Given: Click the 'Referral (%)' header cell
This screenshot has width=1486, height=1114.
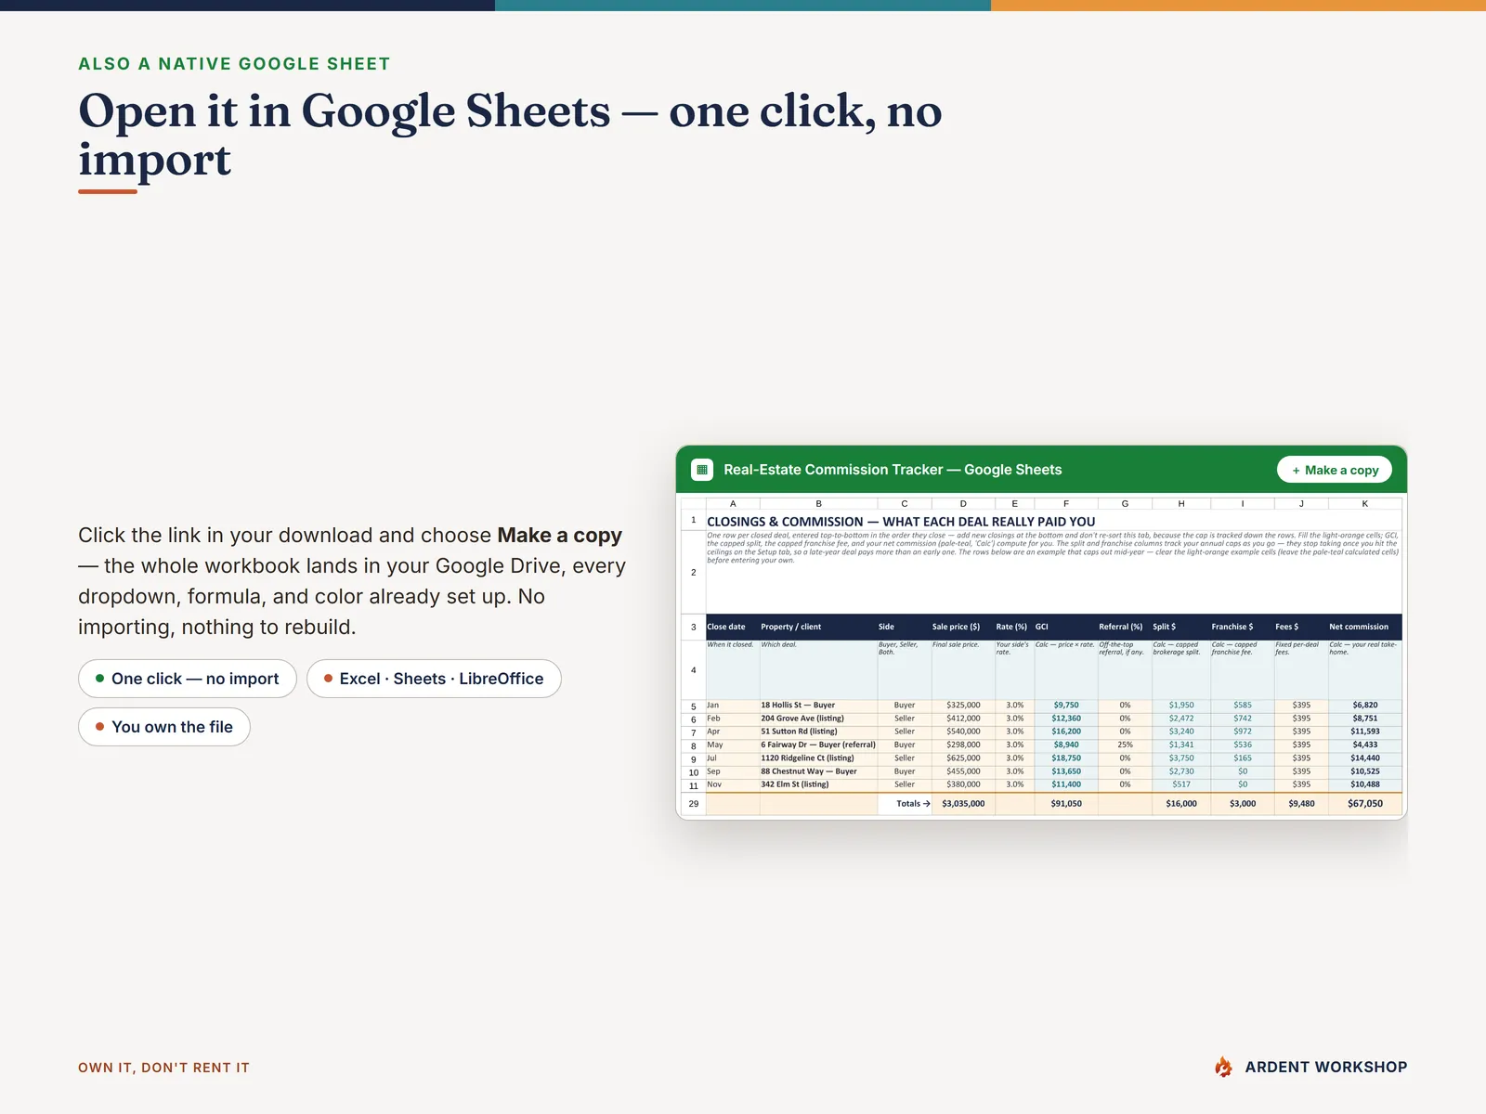Looking at the screenshot, I should [x=1125, y=627].
